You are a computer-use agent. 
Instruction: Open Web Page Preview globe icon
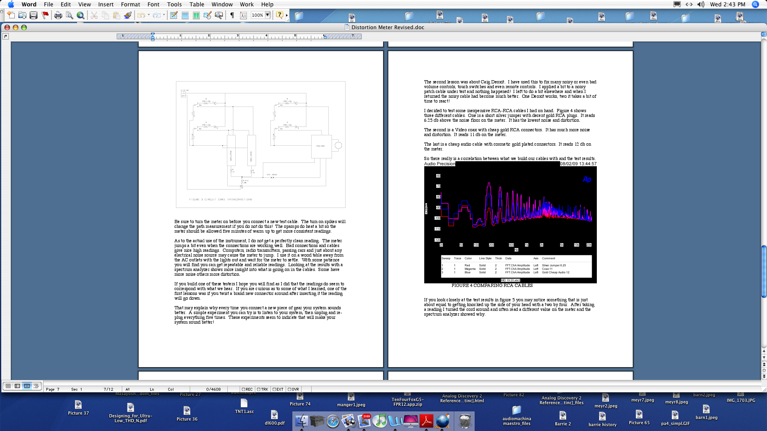pyautogui.click(x=81, y=15)
